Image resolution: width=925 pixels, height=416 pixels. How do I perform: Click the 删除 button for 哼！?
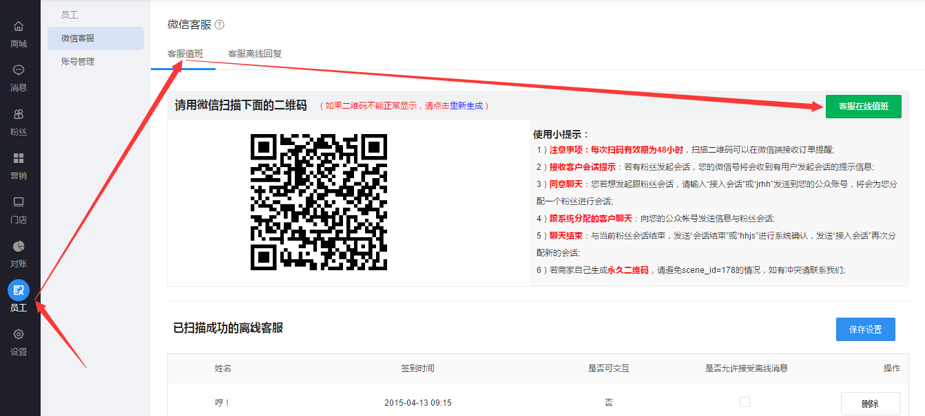click(870, 404)
